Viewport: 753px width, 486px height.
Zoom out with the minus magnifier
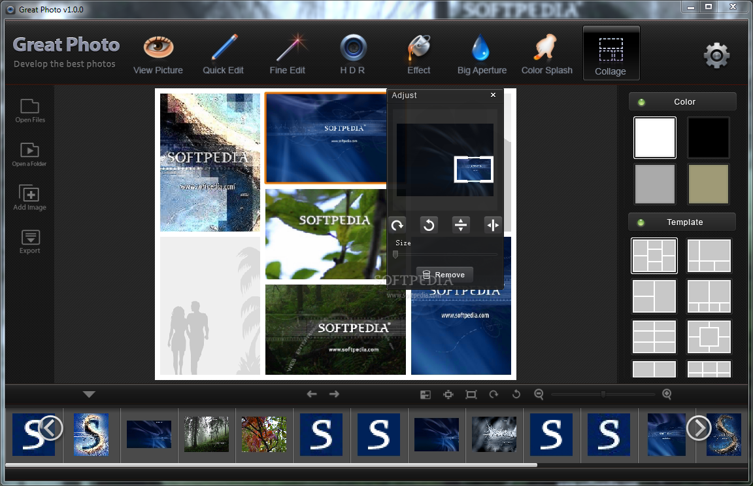coord(539,394)
